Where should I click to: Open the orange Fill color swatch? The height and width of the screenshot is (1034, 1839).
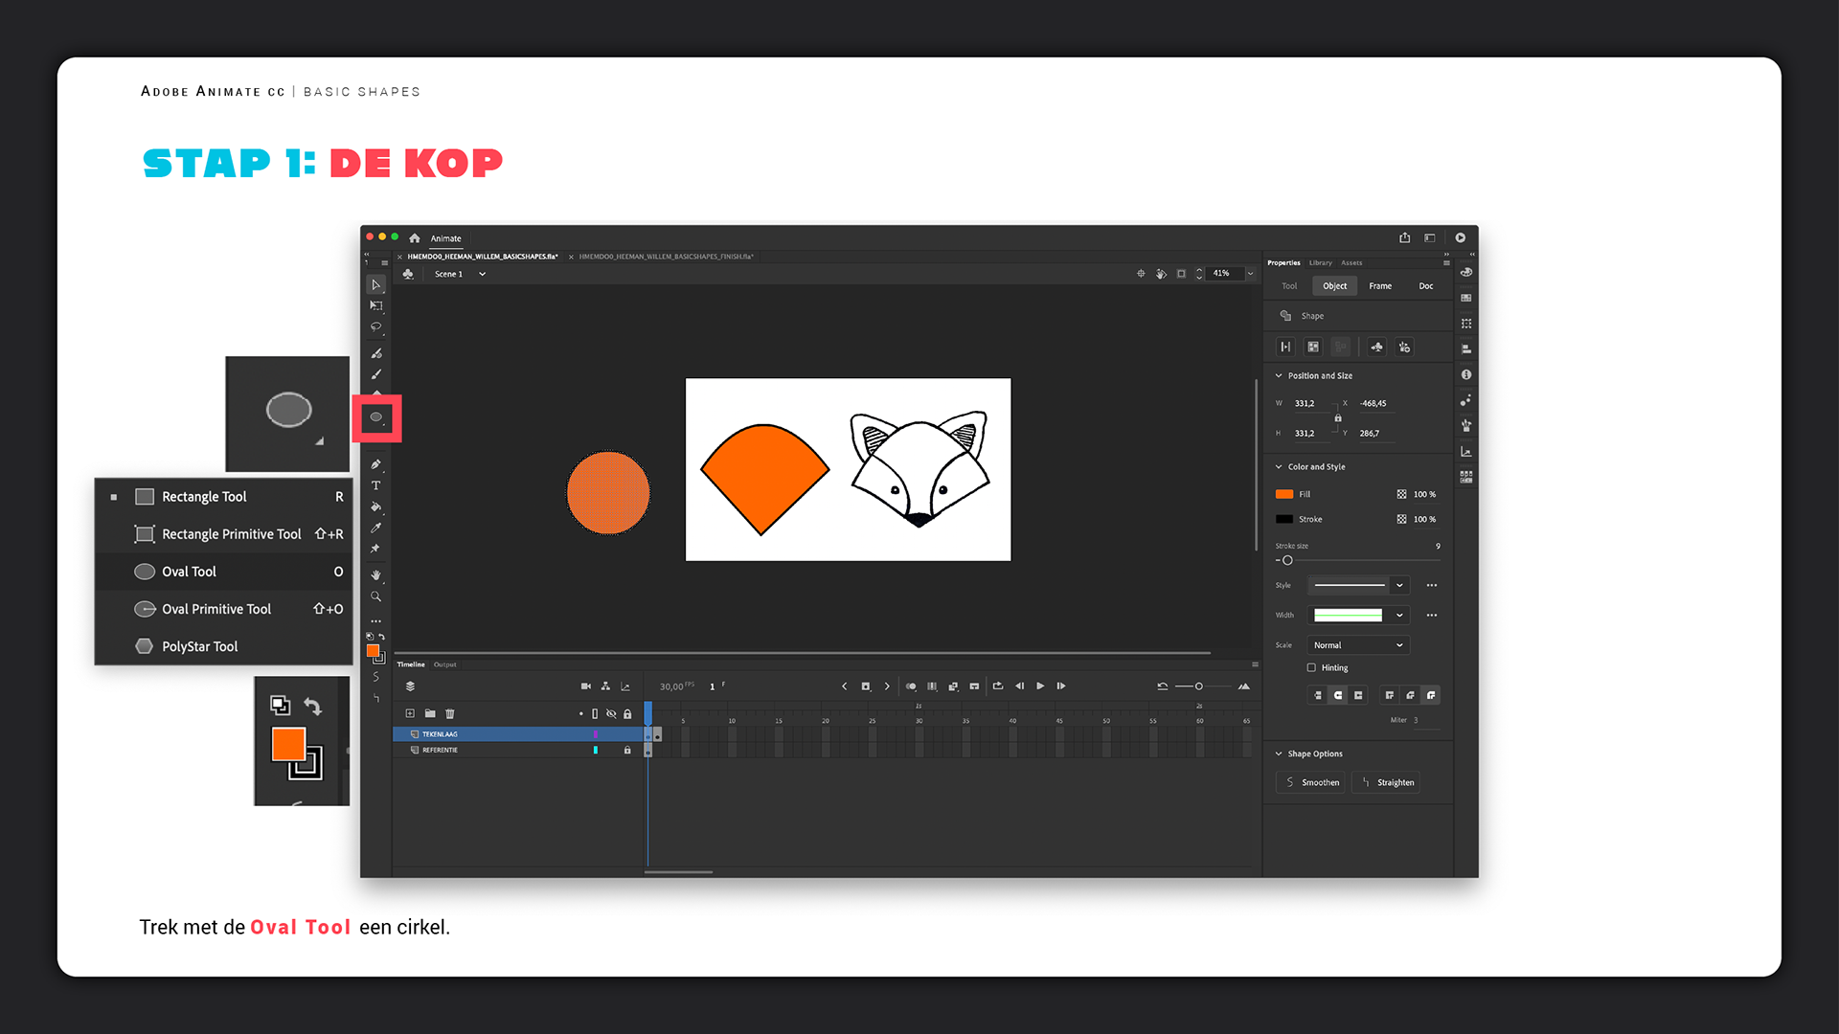[x=1284, y=494]
